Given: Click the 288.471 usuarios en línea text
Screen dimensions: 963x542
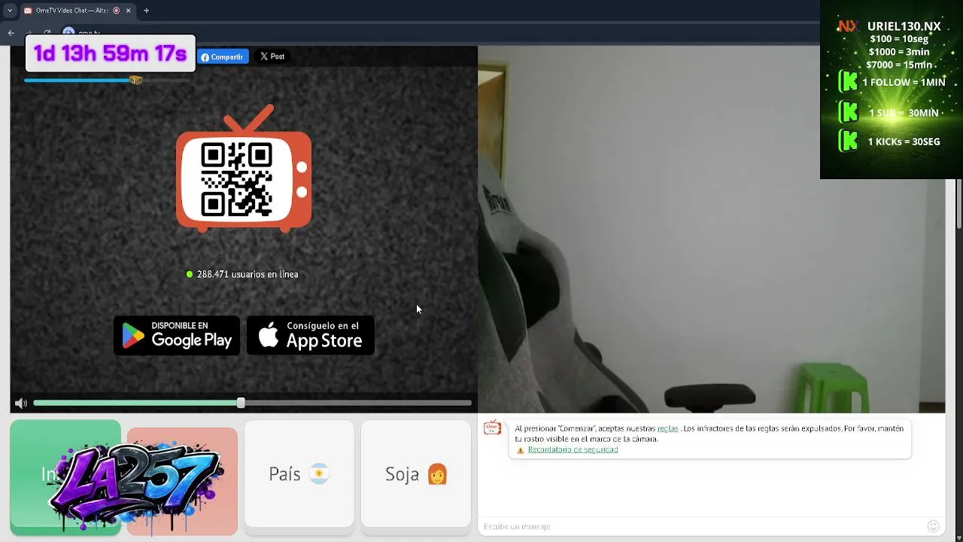Looking at the screenshot, I should (248, 275).
